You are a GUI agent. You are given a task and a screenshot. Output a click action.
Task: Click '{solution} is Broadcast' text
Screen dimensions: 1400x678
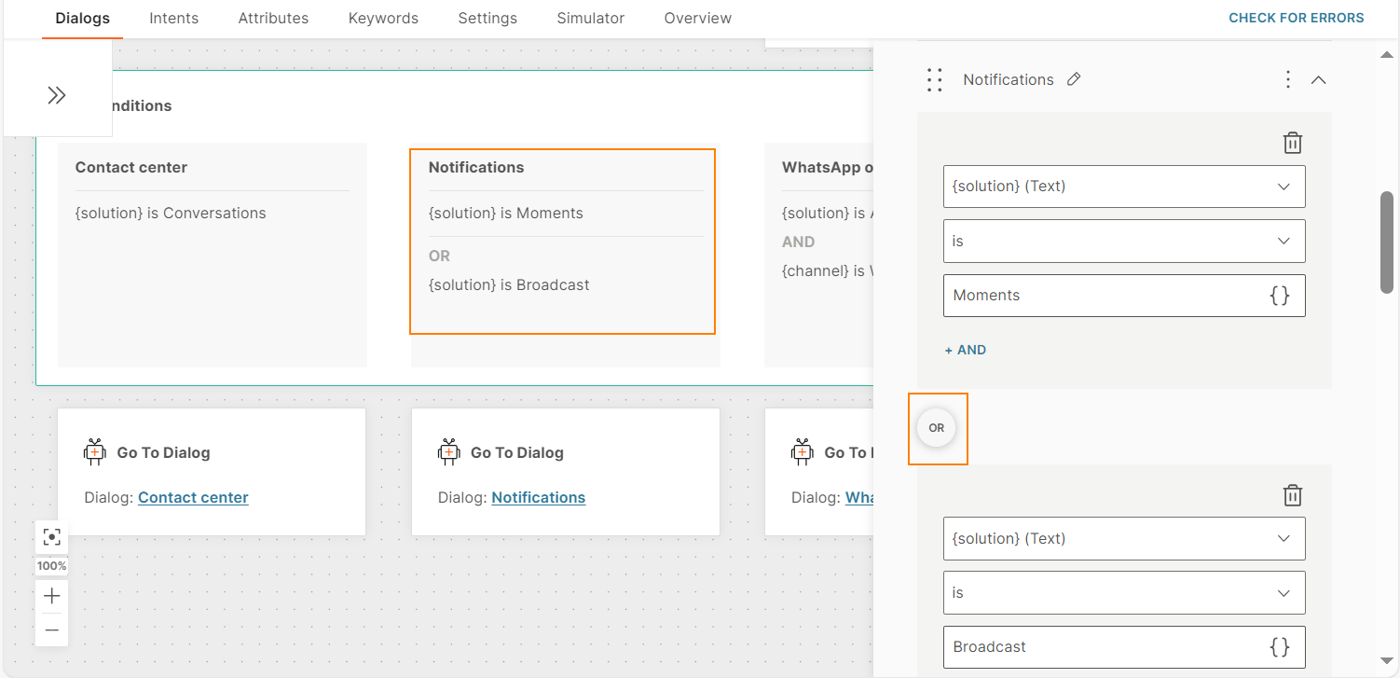tap(509, 284)
